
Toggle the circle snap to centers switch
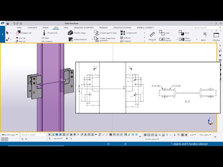pos(152,135)
